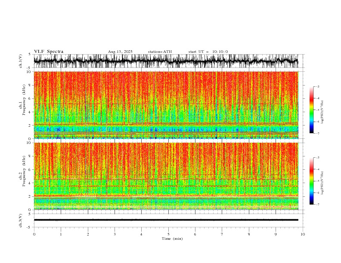Click the ch.1 'Frequency (kHz)' axis label
This screenshot has height=263, width=341.
click(24, 100)
